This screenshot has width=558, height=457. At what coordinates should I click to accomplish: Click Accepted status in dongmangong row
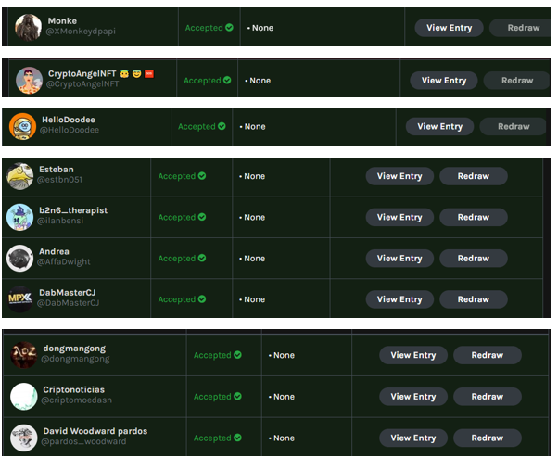pyautogui.click(x=218, y=355)
